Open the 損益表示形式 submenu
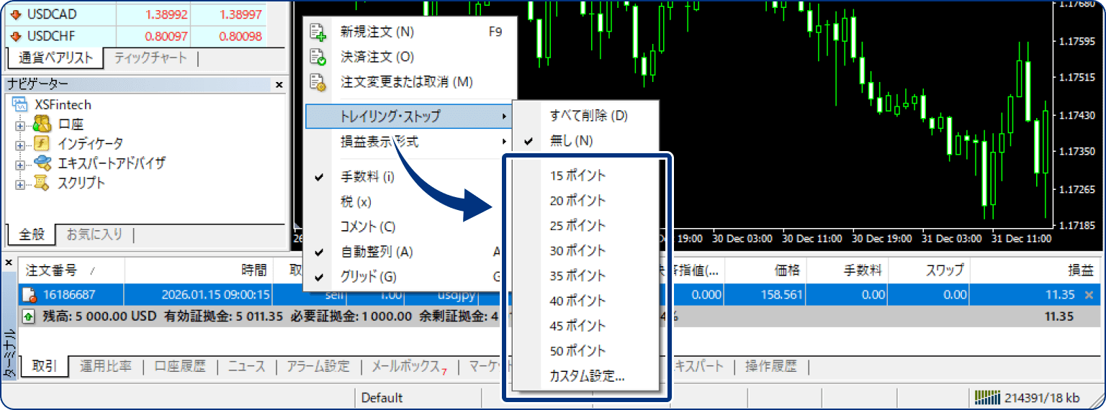Screen dimensions: 1106x410 [408, 142]
